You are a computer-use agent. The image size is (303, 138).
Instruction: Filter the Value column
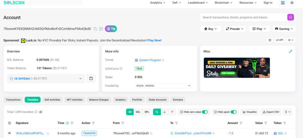click(266, 123)
